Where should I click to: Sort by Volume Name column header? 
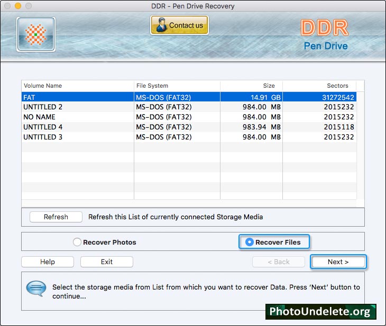78,86
